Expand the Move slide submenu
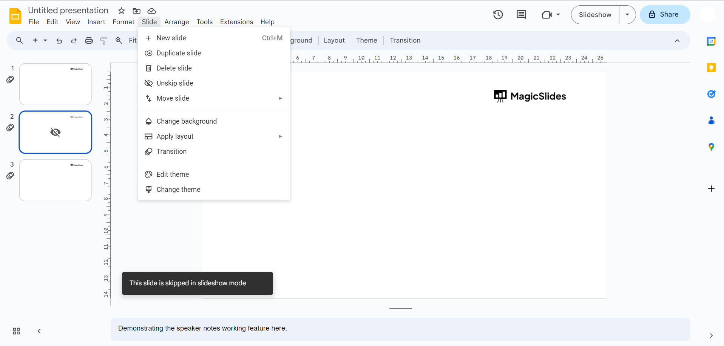Screen dimensions: 724x346 [x=280, y=98]
